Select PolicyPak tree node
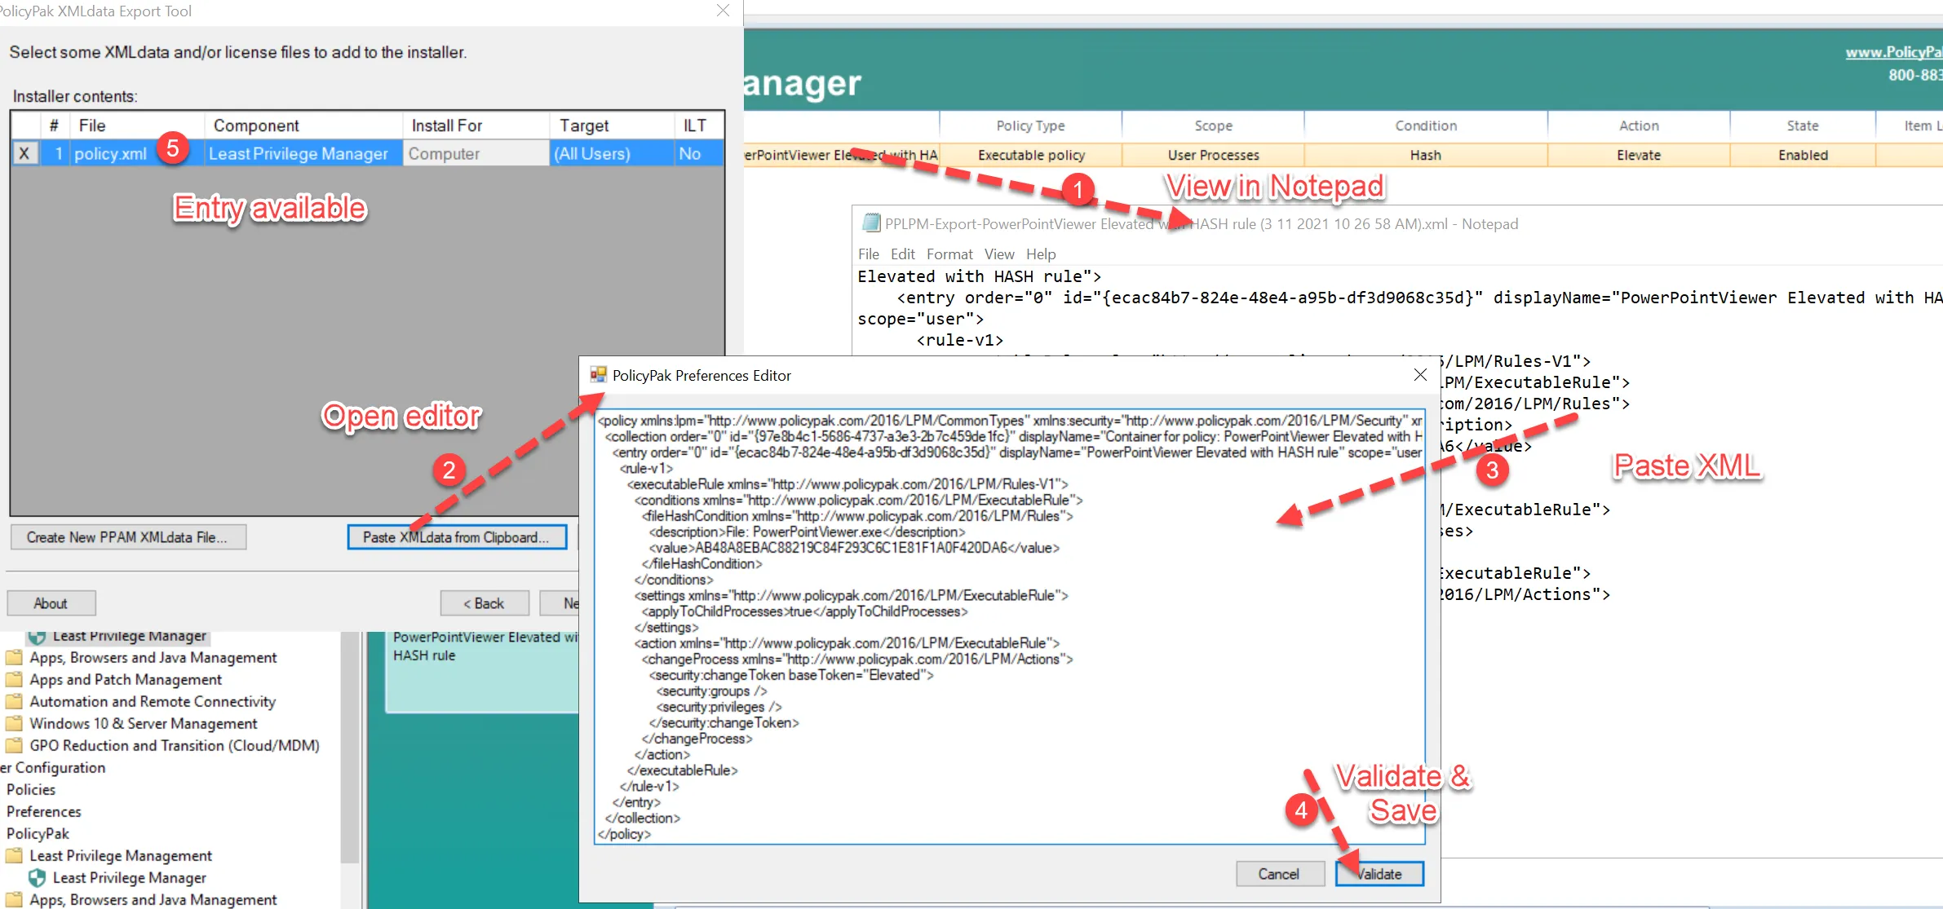The width and height of the screenshot is (1943, 909). [x=38, y=833]
